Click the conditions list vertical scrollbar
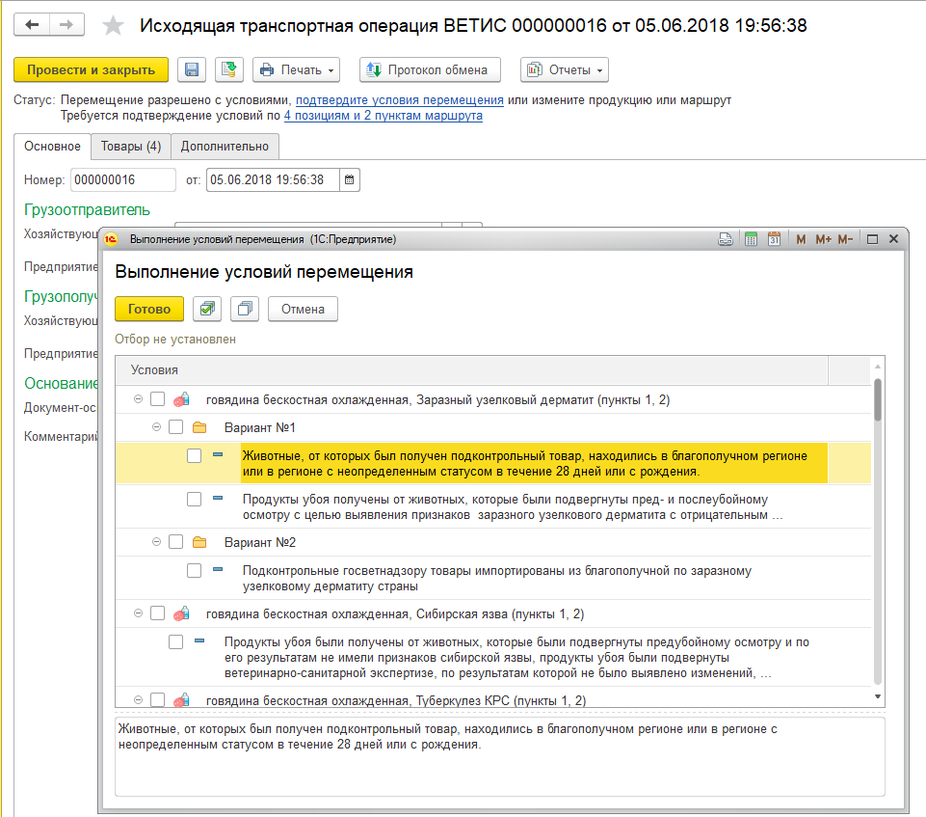The width and height of the screenshot is (926, 817). [877, 531]
